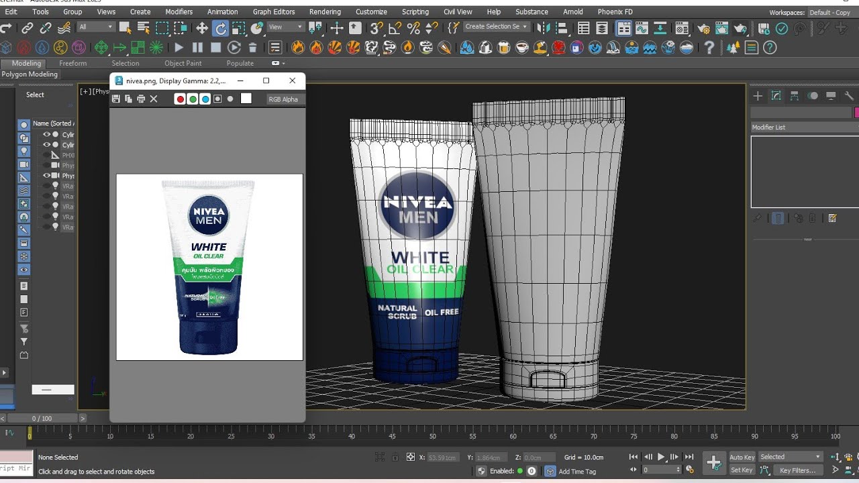Select the Scale tool
The width and height of the screenshot is (859, 483).
[x=239, y=28]
